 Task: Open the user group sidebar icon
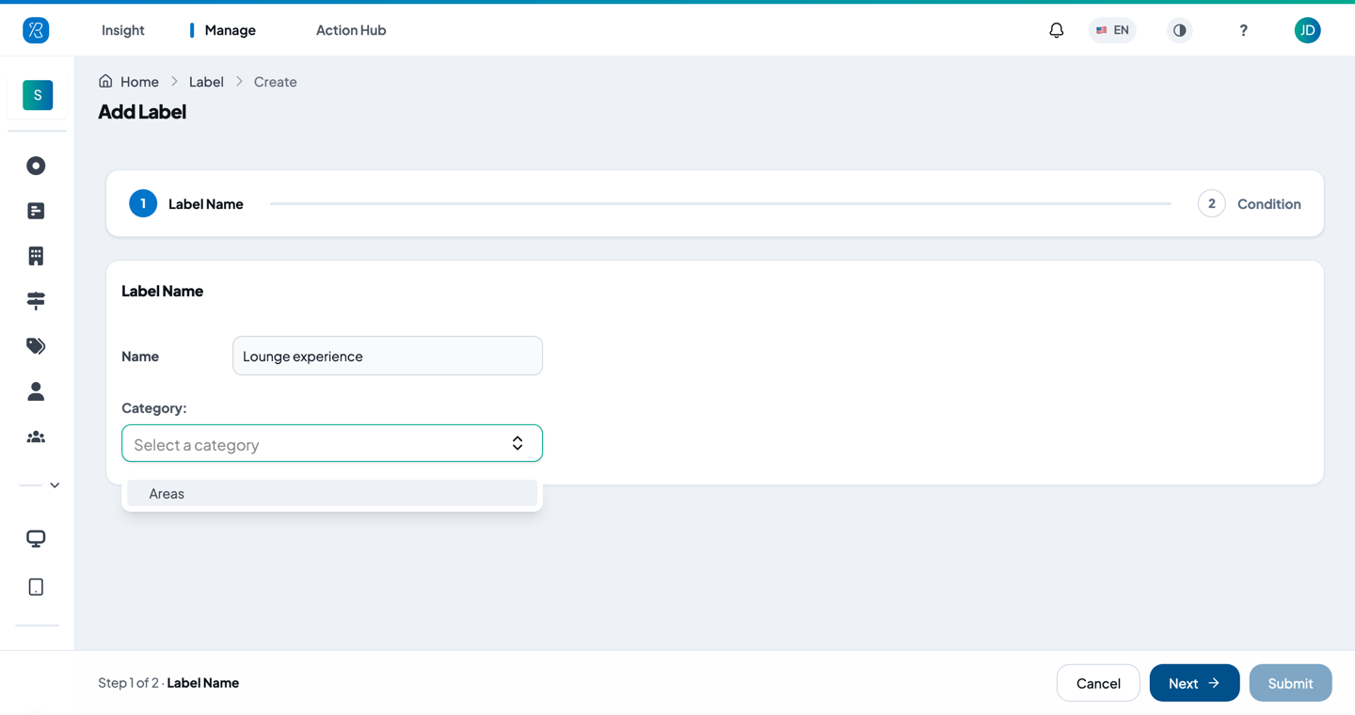(x=36, y=437)
